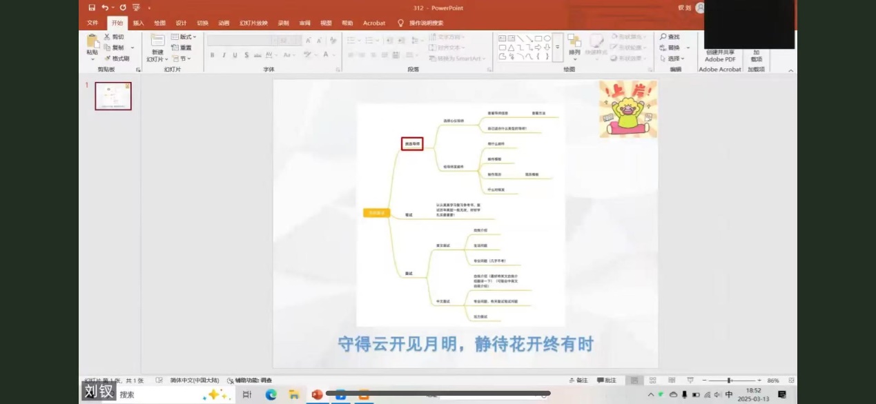Click the Undo arrow icon
Screen dimensions: 876x404
pyautogui.click(x=105, y=8)
